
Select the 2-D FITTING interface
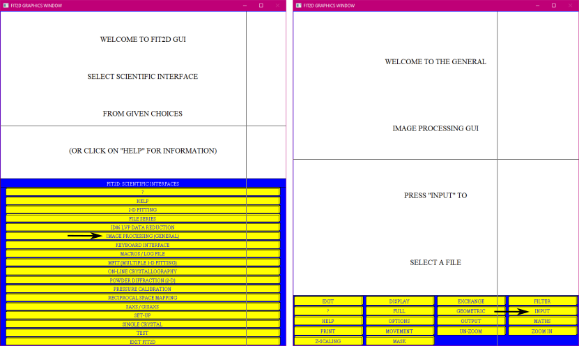point(143,209)
